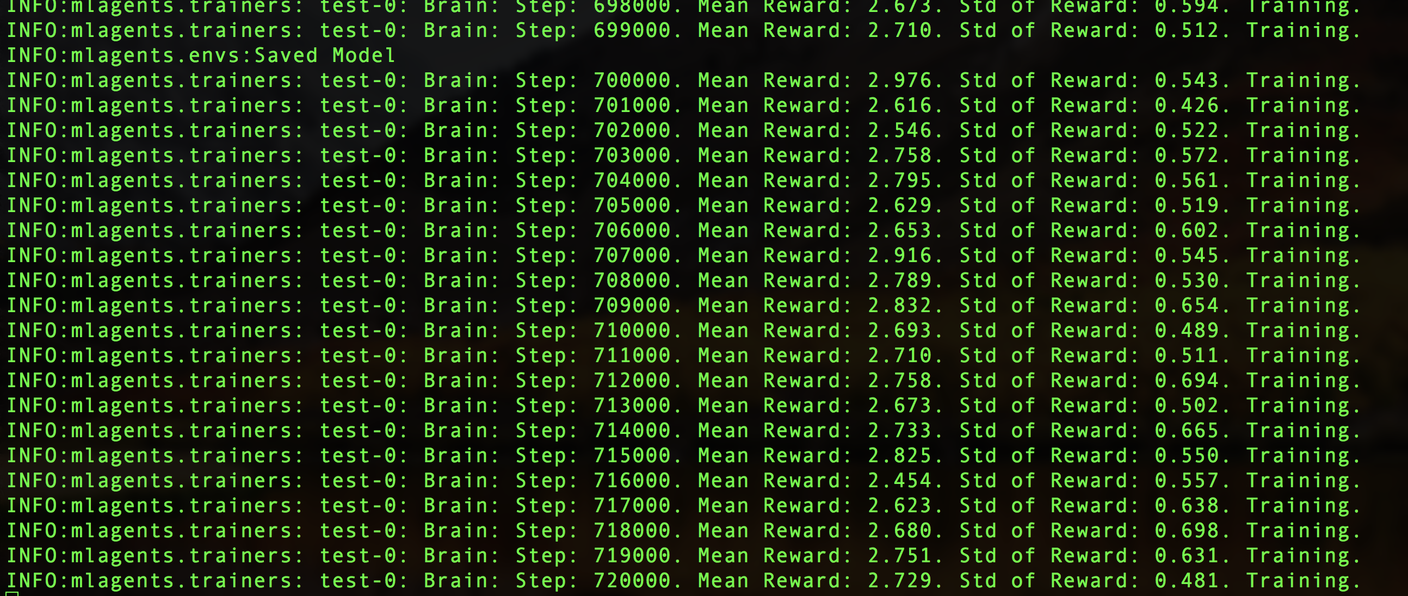Click mean reward value 2.825
The image size is (1408, 596).
pyautogui.click(x=900, y=456)
